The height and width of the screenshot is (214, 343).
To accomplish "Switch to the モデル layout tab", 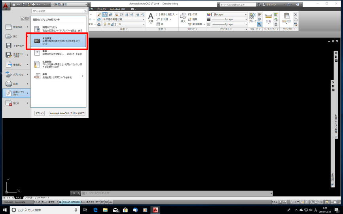I will click(x=19, y=198).
